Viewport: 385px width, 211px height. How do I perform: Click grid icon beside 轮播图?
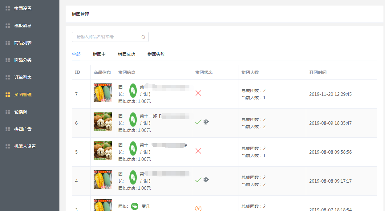tap(8, 112)
